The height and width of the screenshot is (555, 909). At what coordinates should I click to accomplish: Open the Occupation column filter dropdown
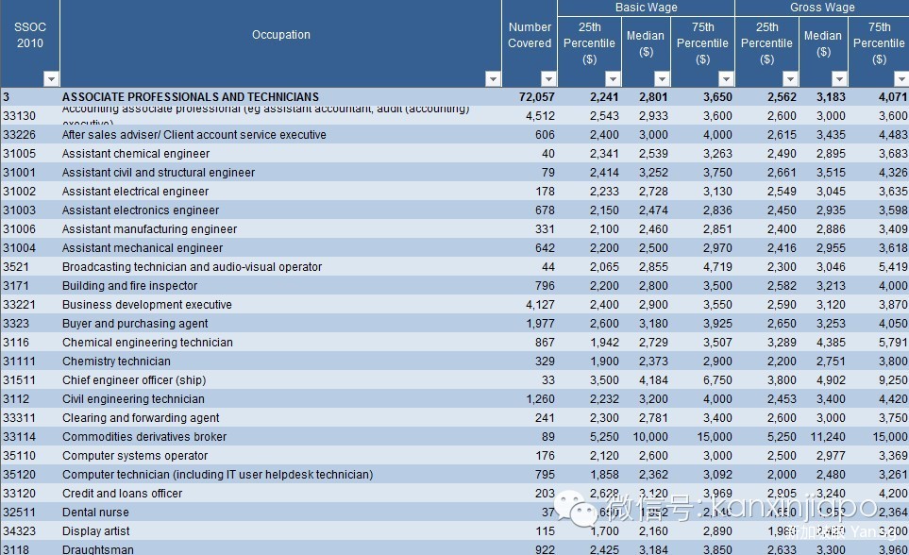[x=493, y=79]
